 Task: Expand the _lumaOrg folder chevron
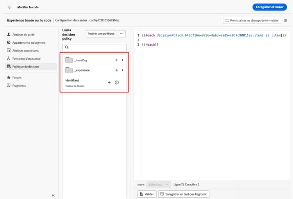(x=122, y=60)
